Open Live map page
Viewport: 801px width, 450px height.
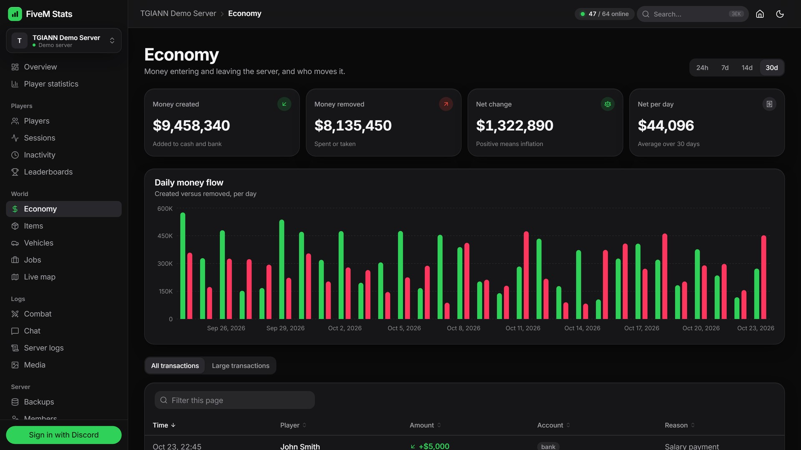point(64,277)
